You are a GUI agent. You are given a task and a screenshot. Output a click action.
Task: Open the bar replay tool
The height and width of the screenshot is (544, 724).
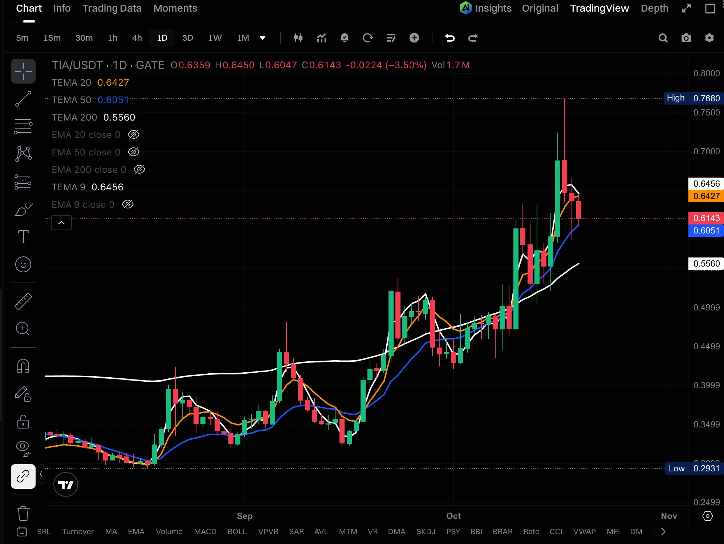coord(368,38)
